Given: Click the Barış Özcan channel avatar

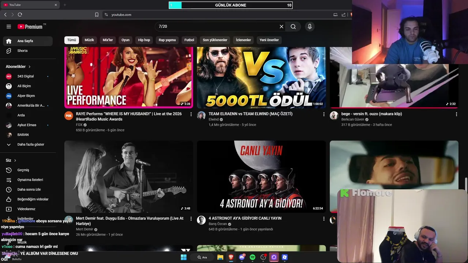Looking at the screenshot, I should pos(201,220).
